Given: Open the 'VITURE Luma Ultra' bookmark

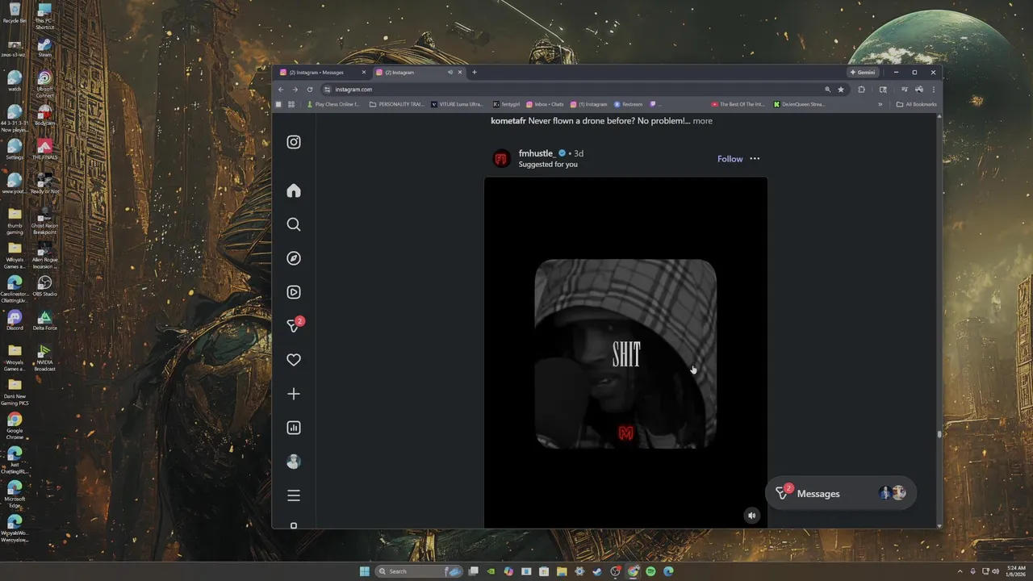Looking at the screenshot, I should pyautogui.click(x=457, y=104).
